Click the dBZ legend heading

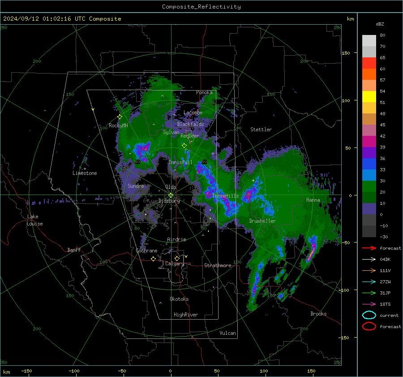pyautogui.click(x=380, y=24)
